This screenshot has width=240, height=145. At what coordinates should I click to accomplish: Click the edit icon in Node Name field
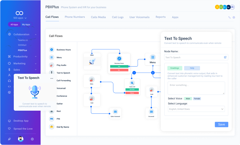click(x=225, y=57)
